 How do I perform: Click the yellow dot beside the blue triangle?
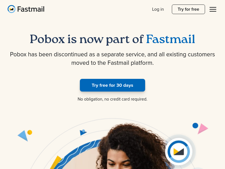tap(30, 132)
